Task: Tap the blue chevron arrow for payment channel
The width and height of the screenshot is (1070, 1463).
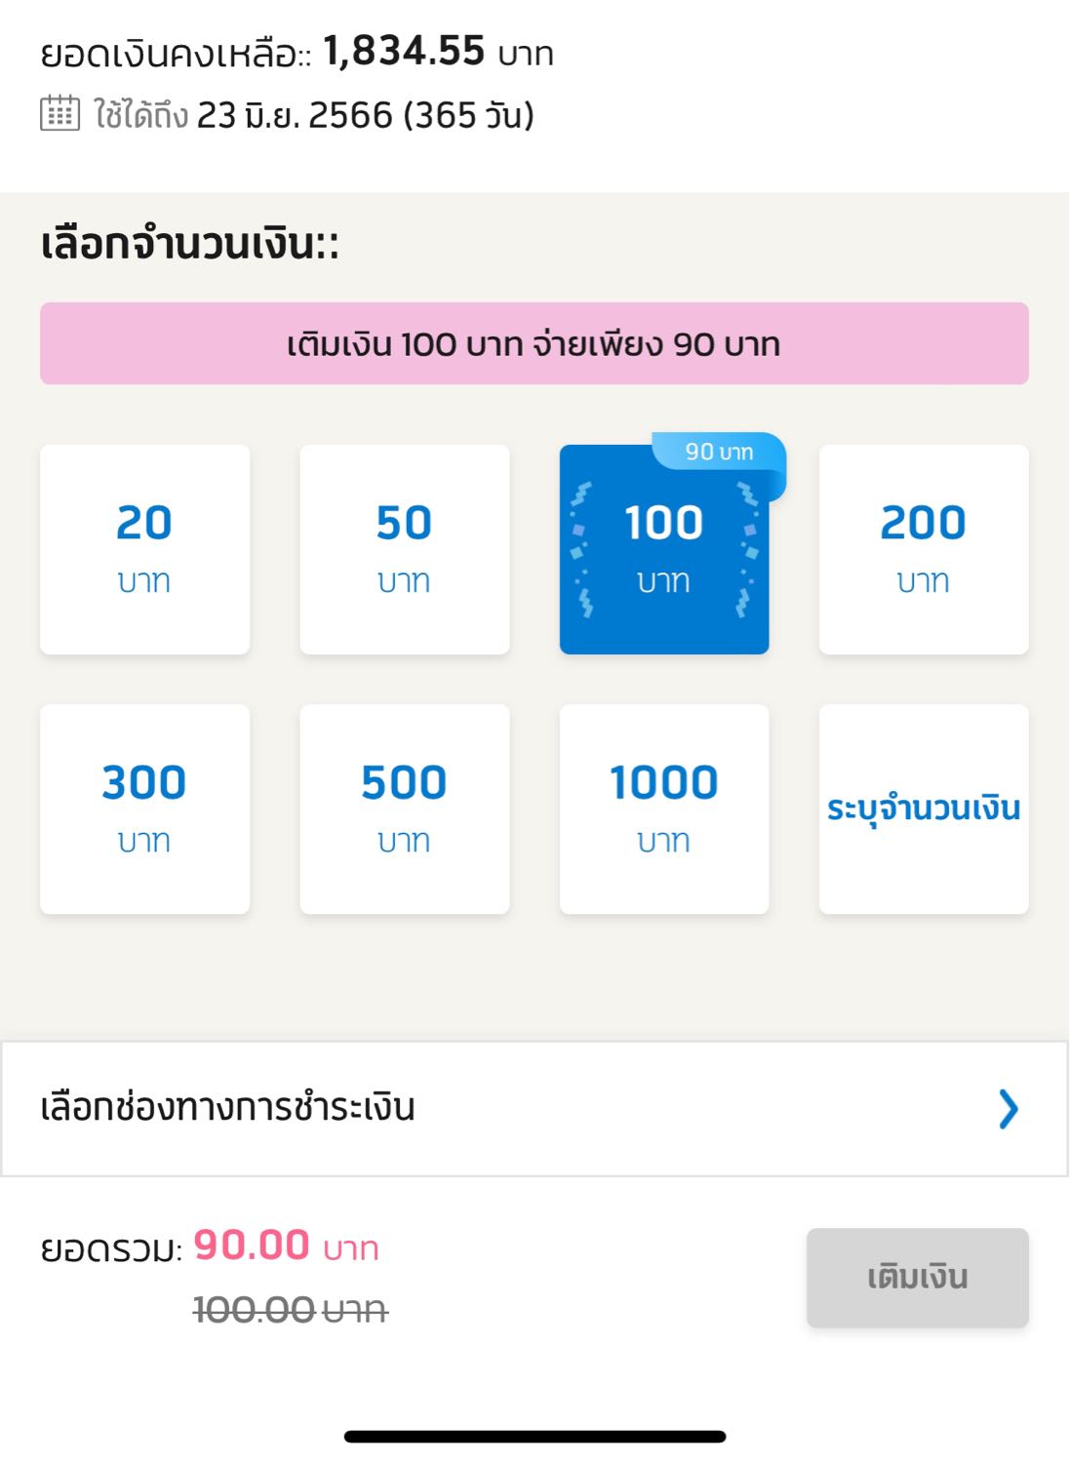Action: 1009,1109
